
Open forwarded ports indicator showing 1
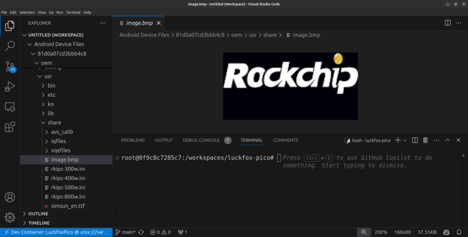click(182, 232)
